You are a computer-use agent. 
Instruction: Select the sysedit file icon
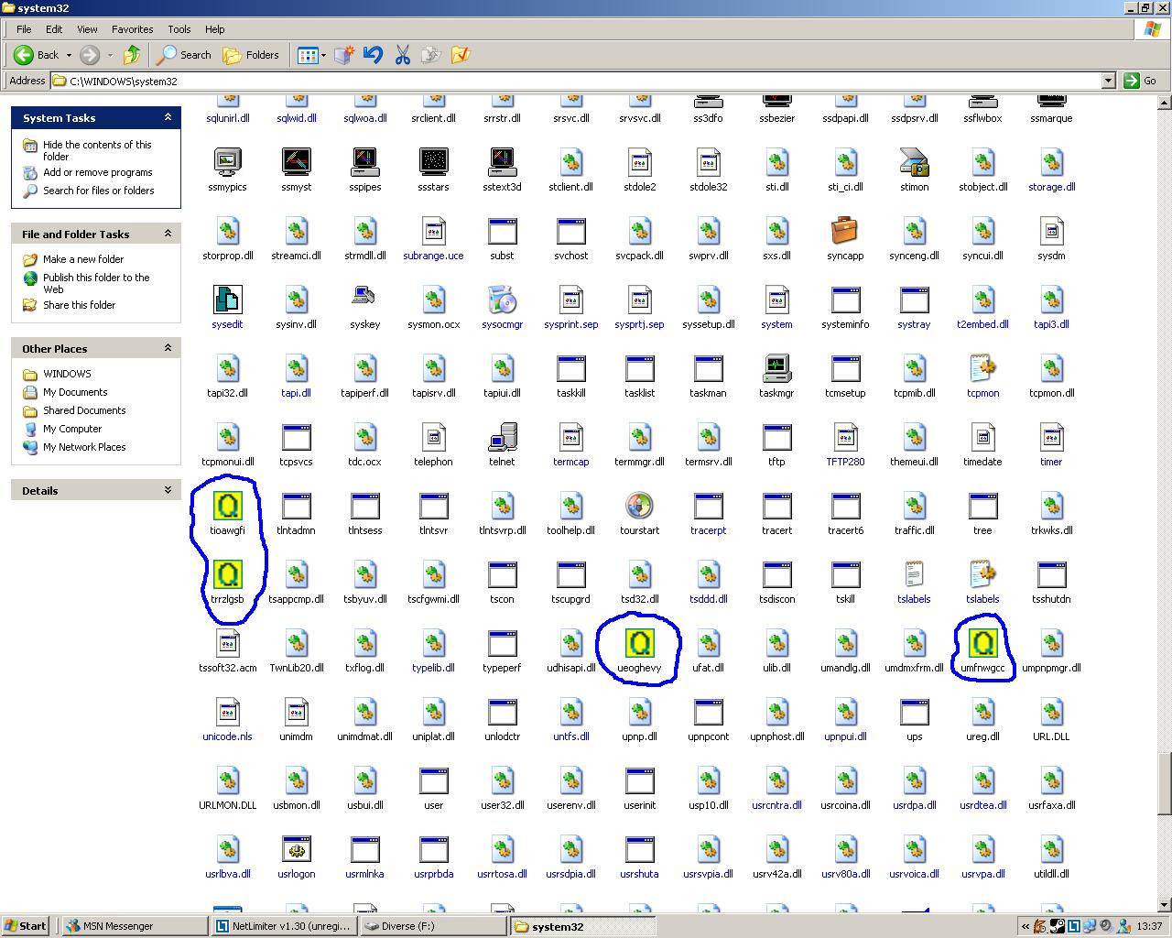click(x=227, y=300)
